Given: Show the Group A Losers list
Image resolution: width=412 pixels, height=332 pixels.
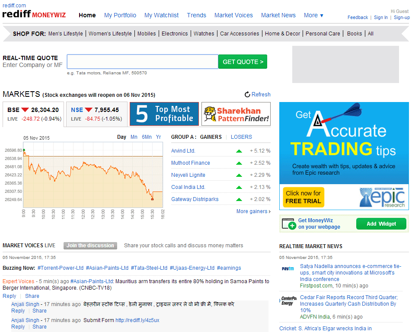Looking at the screenshot, I should [x=241, y=137].
